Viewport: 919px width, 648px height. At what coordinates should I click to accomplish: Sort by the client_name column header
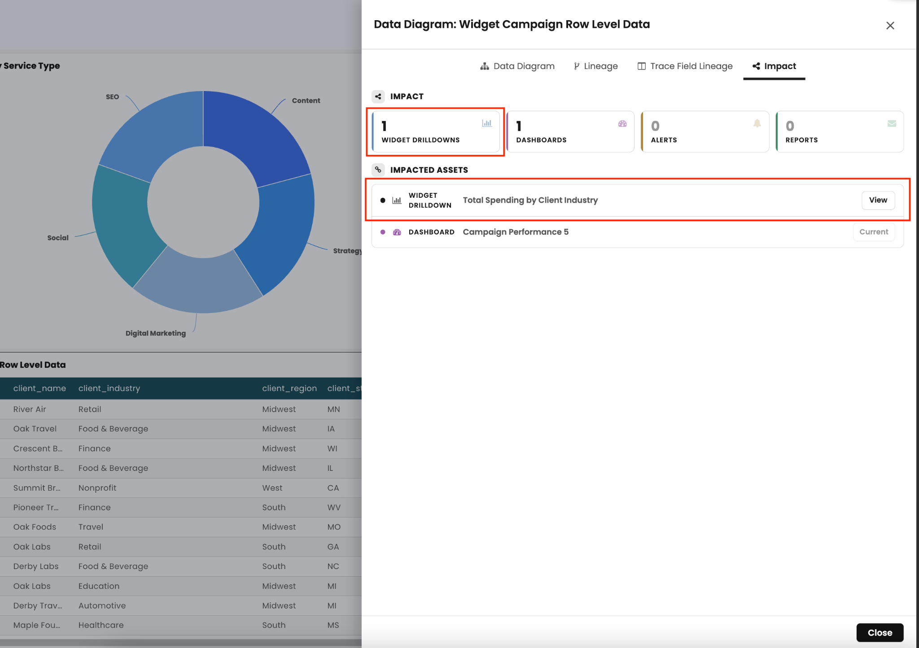pyautogui.click(x=39, y=388)
